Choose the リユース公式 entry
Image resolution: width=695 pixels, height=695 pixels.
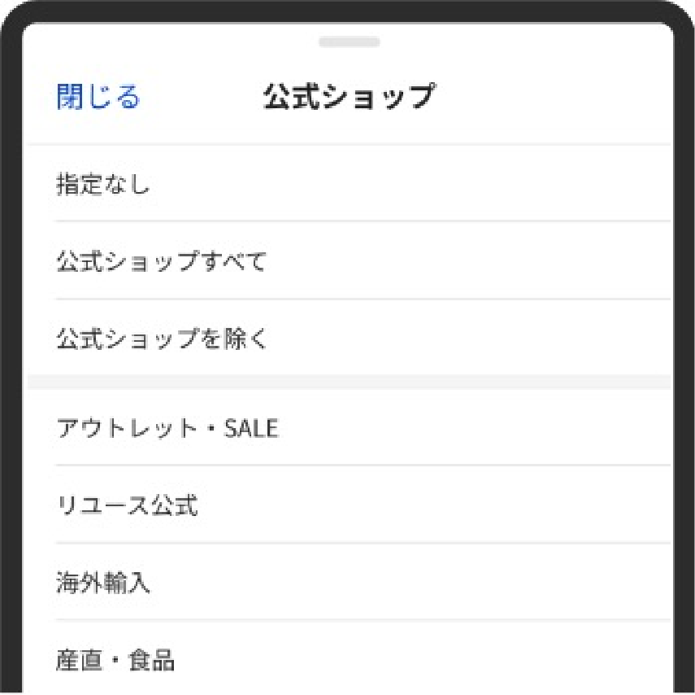tap(349, 505)
